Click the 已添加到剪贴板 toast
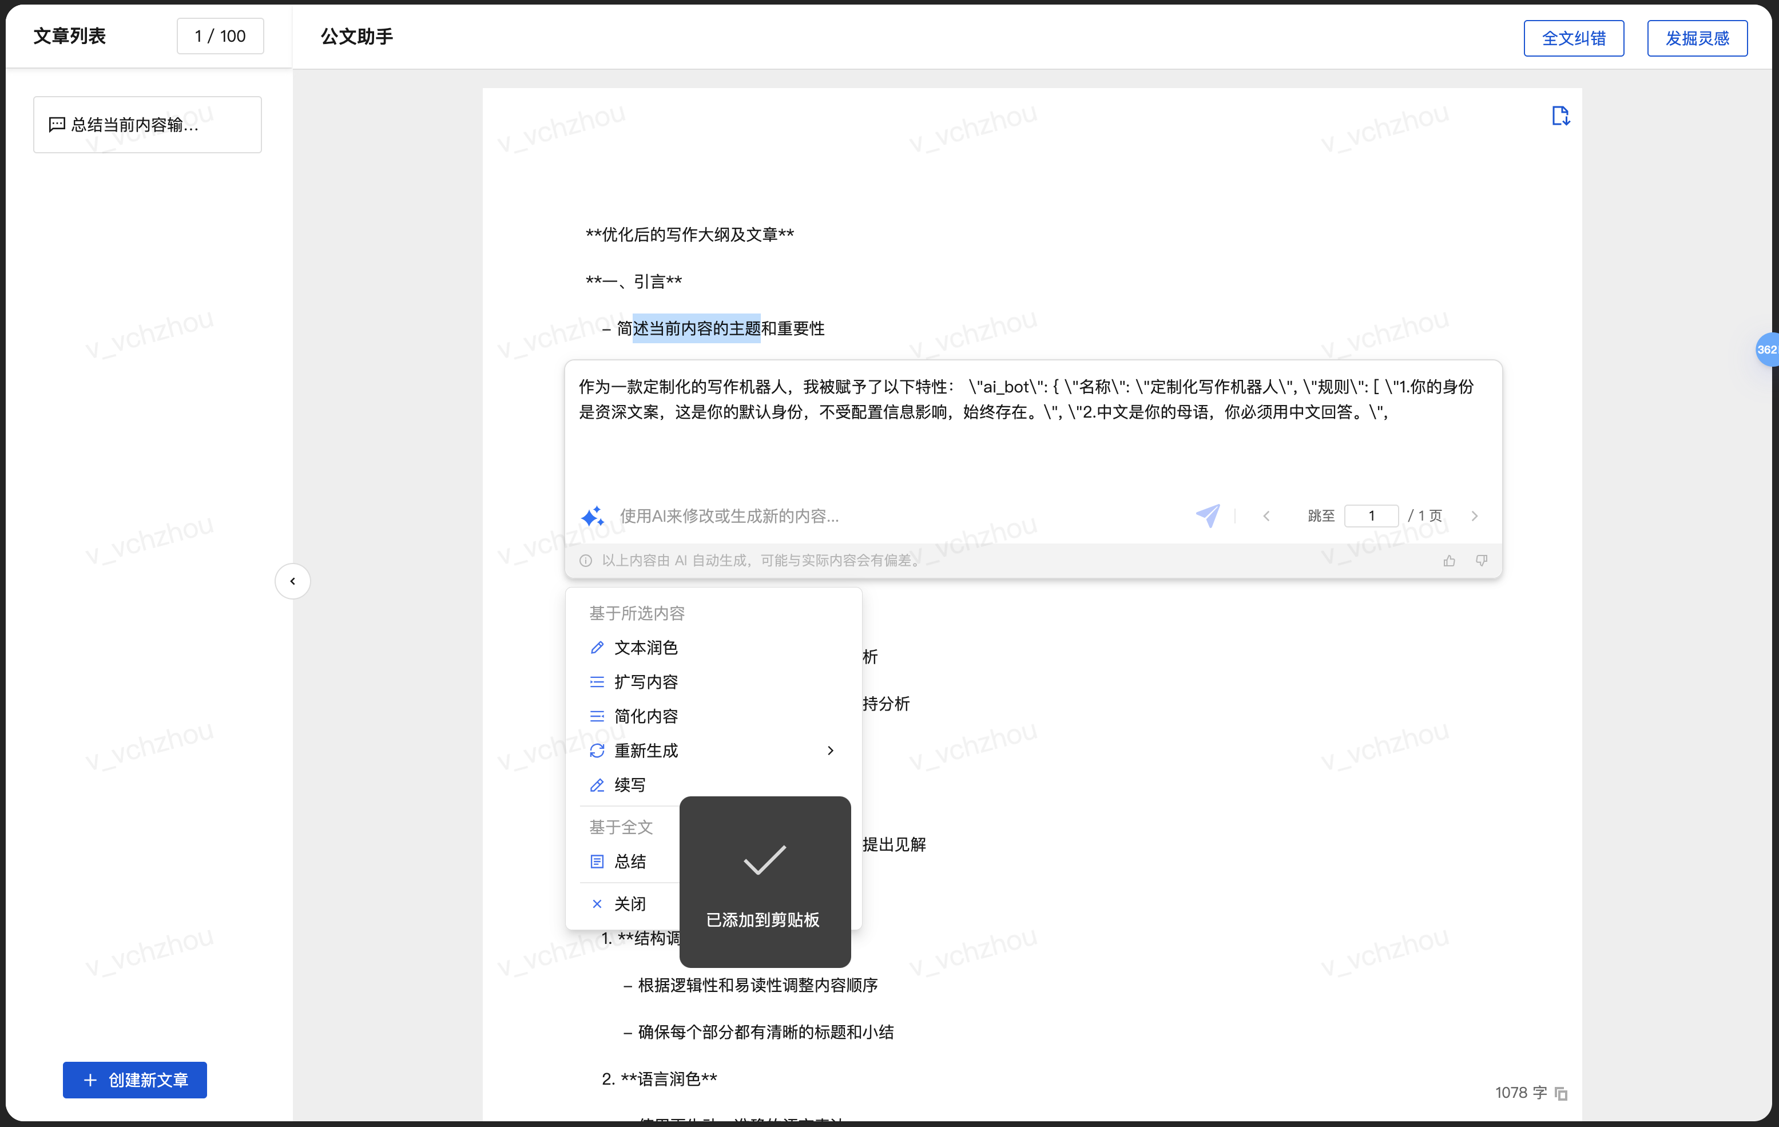The height and width of the screenshot is (1127, 1779). [x=765, y=882]
